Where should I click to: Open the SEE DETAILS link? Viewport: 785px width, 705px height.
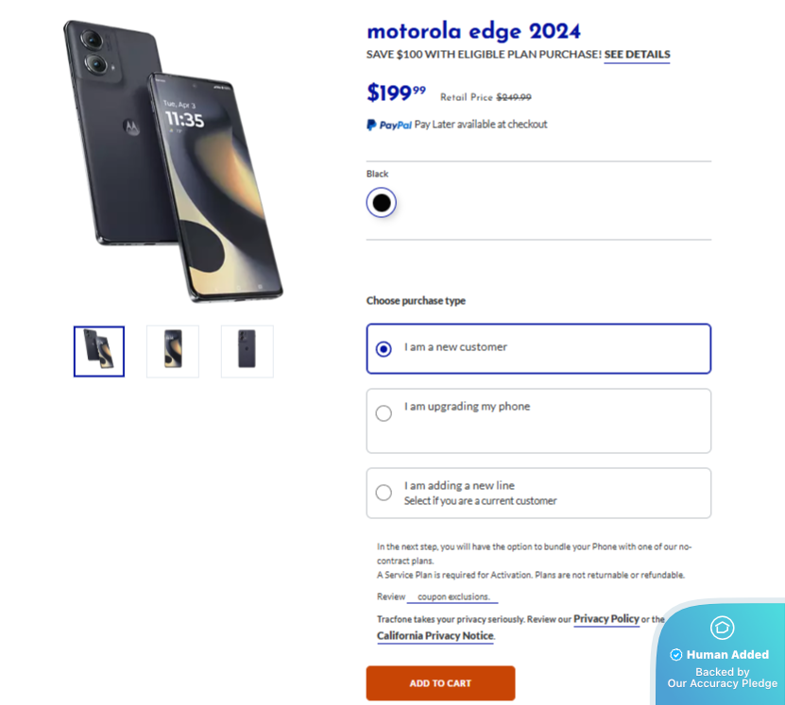pos(637,55)
